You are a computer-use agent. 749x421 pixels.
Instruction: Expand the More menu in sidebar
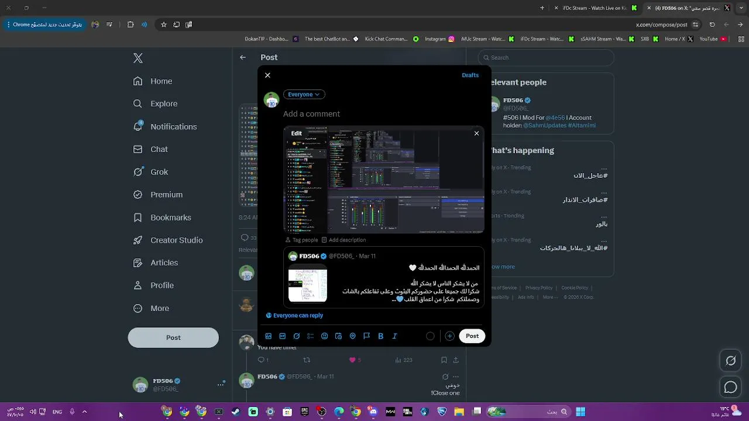[151, 308]
